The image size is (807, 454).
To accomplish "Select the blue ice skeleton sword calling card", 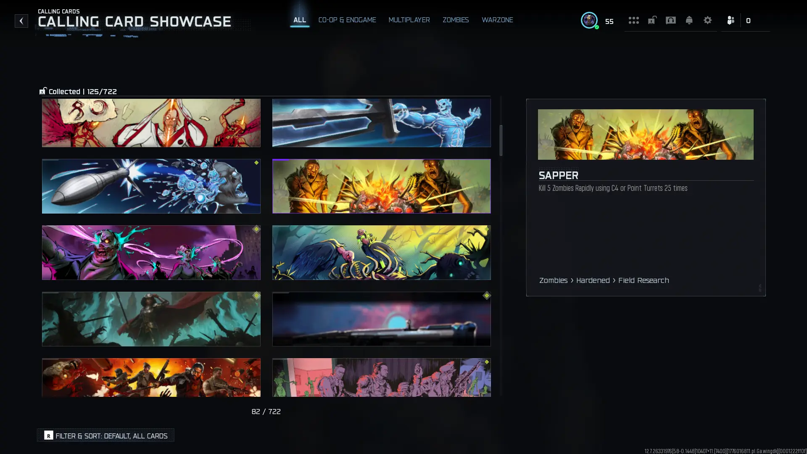I will tap(381, 123).
